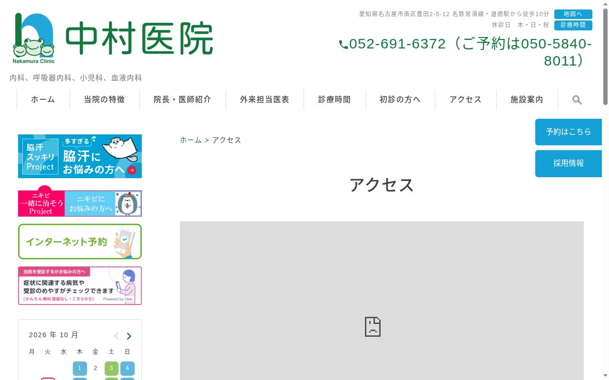Open 初診の方へ menu item
Image resolution: width=609 pixels, height=380 pixels.
coord(400,100)
